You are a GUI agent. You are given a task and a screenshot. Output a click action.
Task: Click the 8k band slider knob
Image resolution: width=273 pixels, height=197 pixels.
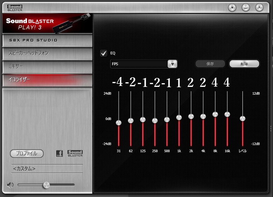215,114
